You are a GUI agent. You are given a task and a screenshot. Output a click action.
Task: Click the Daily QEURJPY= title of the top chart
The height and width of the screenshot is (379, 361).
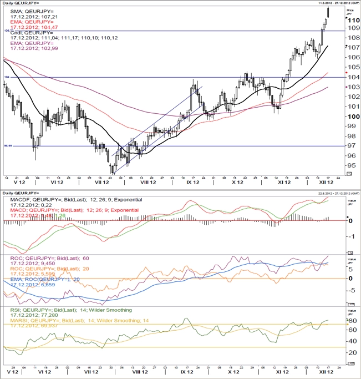click(x=21, y=3)
